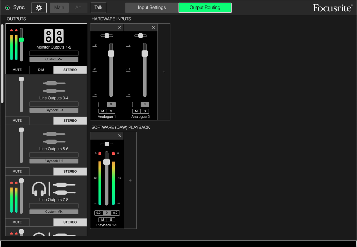Viewport: 357px width, 247px height.
Task: Select the headphone icon for Line Outputs 7-8
Action: 42,188
